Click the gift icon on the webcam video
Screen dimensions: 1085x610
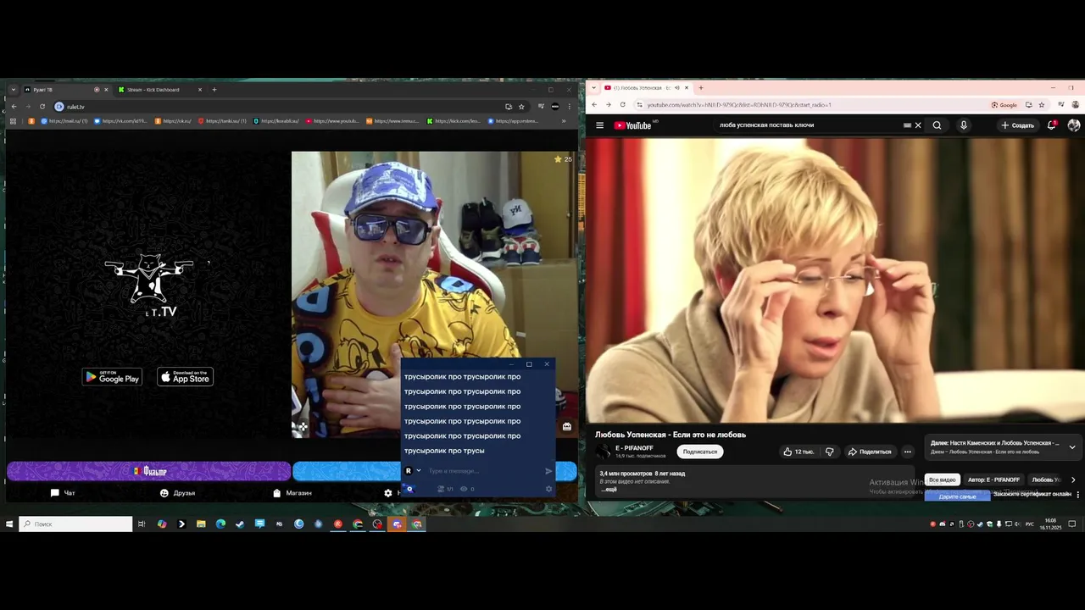coord(566,427)
